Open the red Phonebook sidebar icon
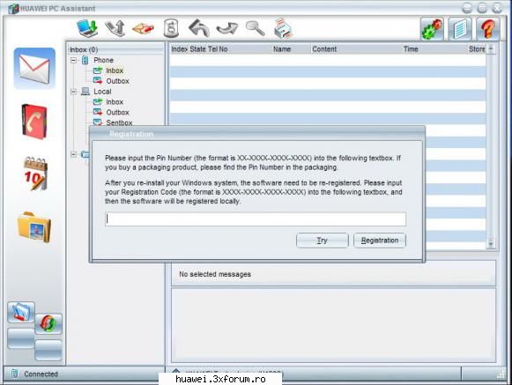 click(34, 122)
